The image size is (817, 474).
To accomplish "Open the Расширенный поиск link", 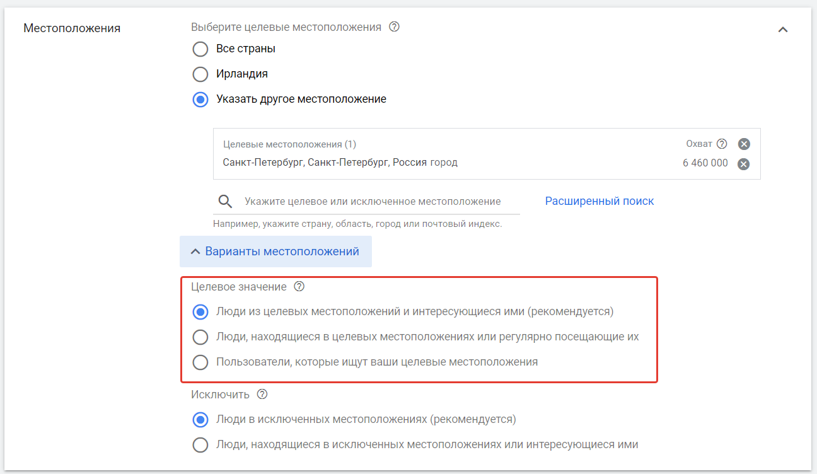I will pyautogui.click(x=600, y=201).
